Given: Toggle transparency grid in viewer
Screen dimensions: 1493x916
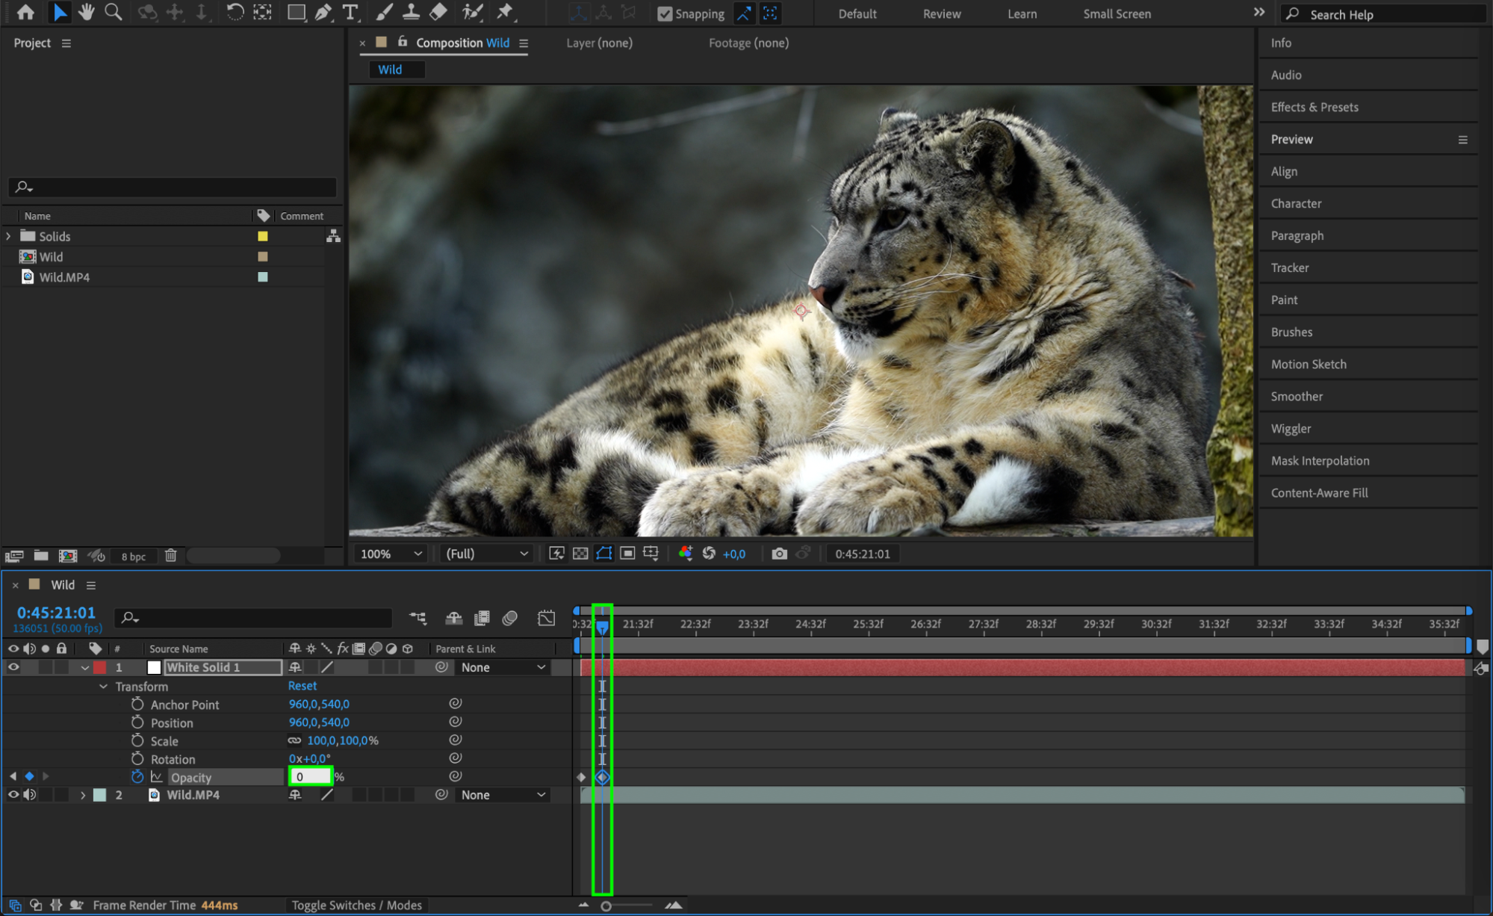Looking at the screenshot, I should coord(580,554).
